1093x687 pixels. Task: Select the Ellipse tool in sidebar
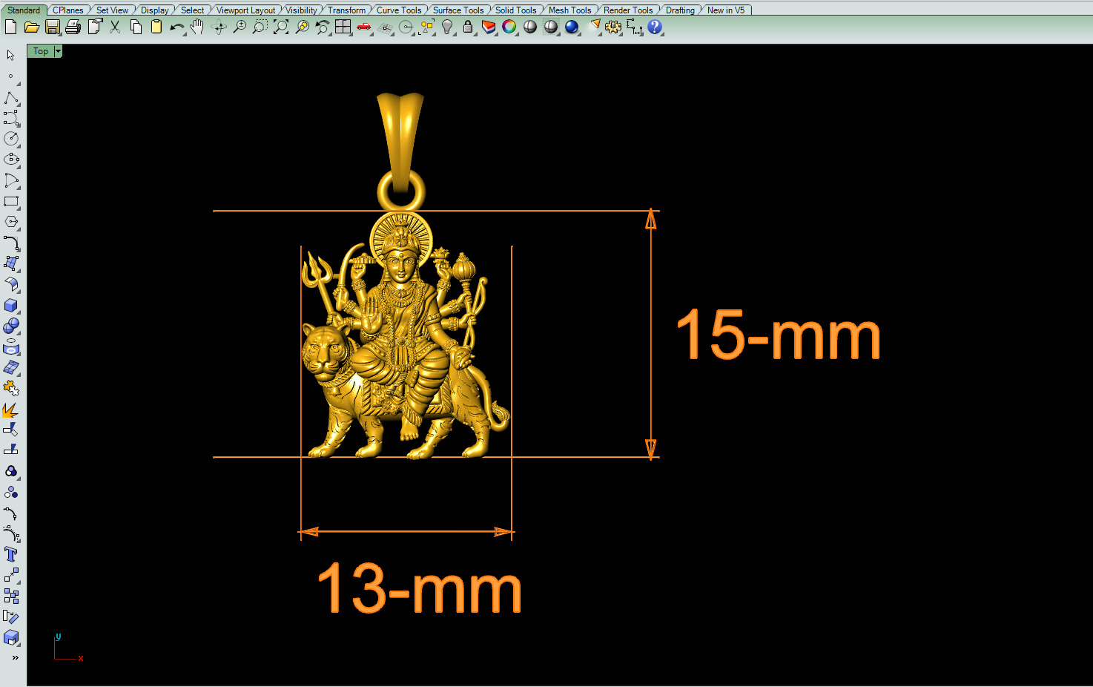(11, 160)
